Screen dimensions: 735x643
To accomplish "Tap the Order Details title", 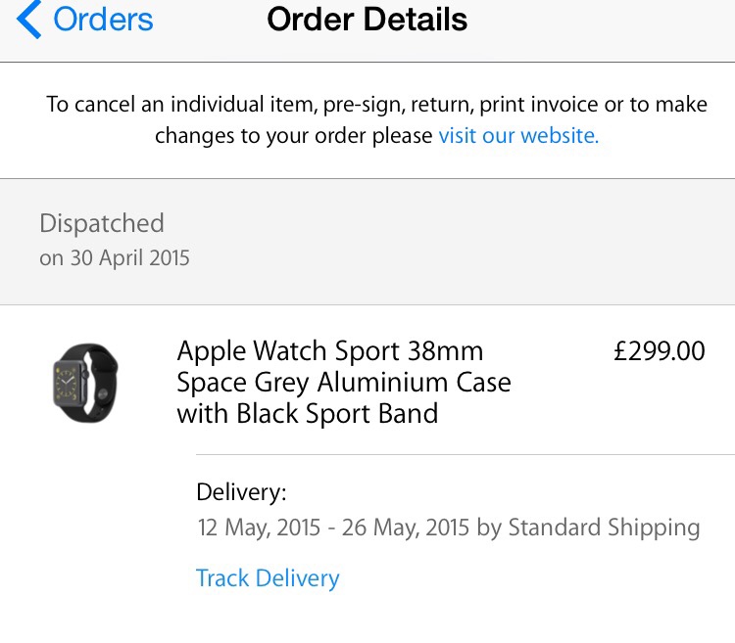I will (x=367, y=20).
